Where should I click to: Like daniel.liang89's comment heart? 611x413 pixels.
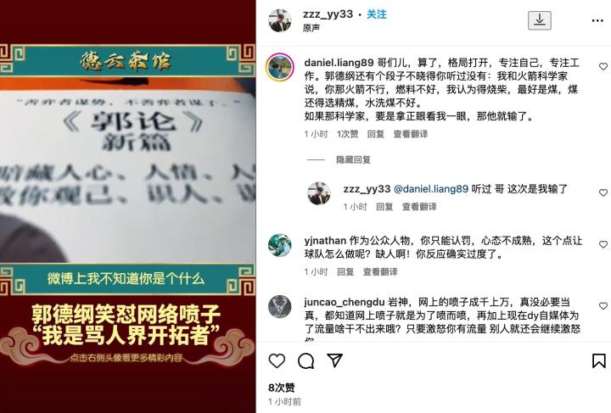pyautogui.click(x=603, y=66)
